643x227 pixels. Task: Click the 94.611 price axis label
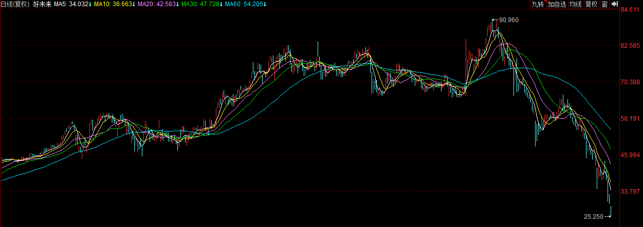click(630, 9)
